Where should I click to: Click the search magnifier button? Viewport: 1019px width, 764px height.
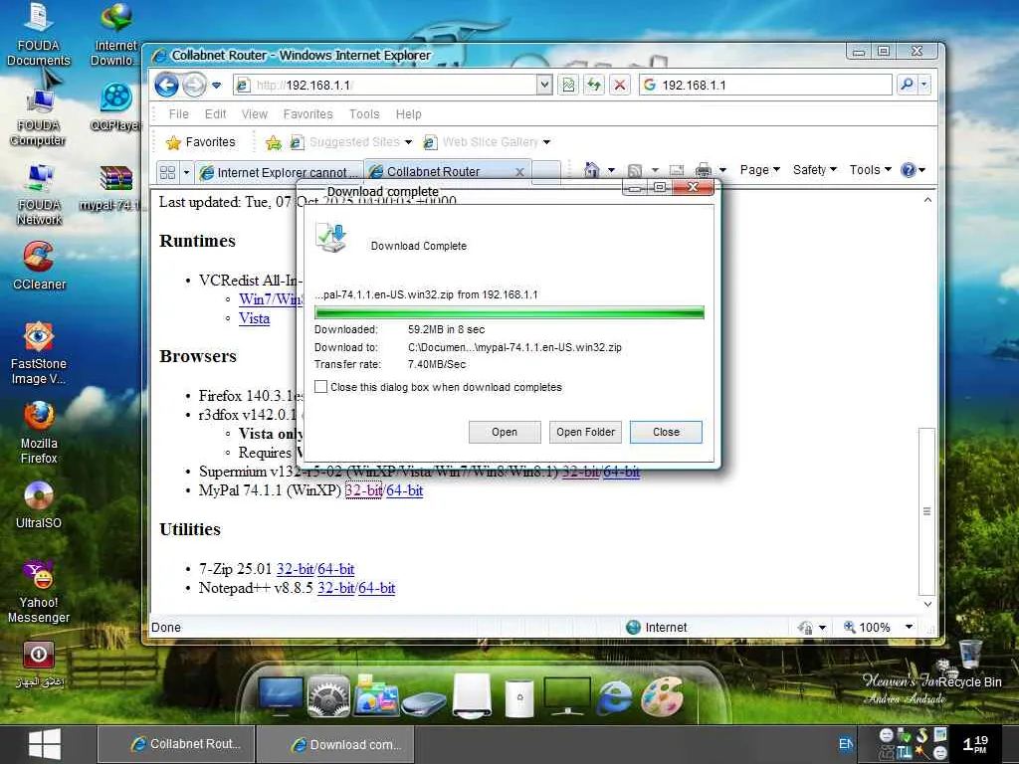point(907,85)
